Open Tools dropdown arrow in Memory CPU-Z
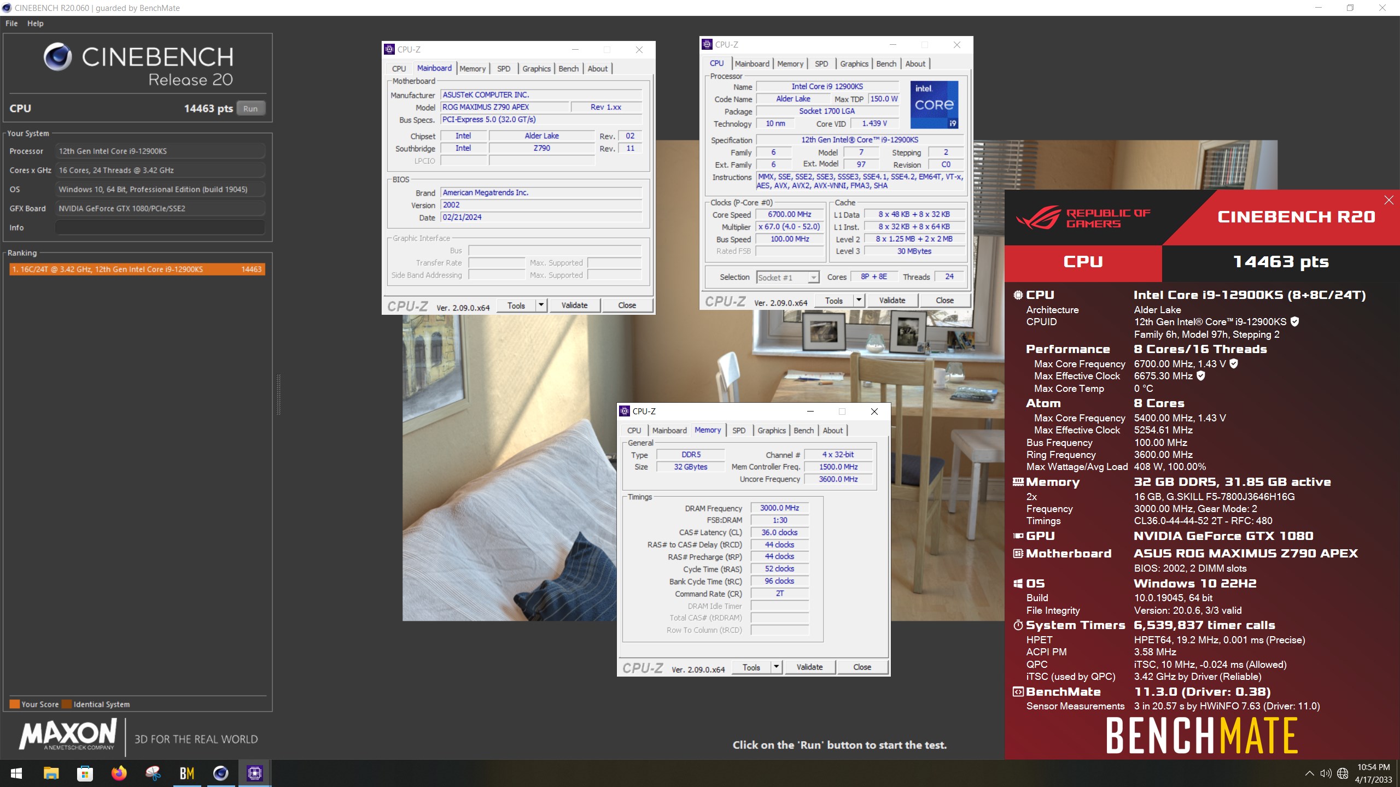The height and width of the screenshot is (787, 1400). (x=776, y=667)
